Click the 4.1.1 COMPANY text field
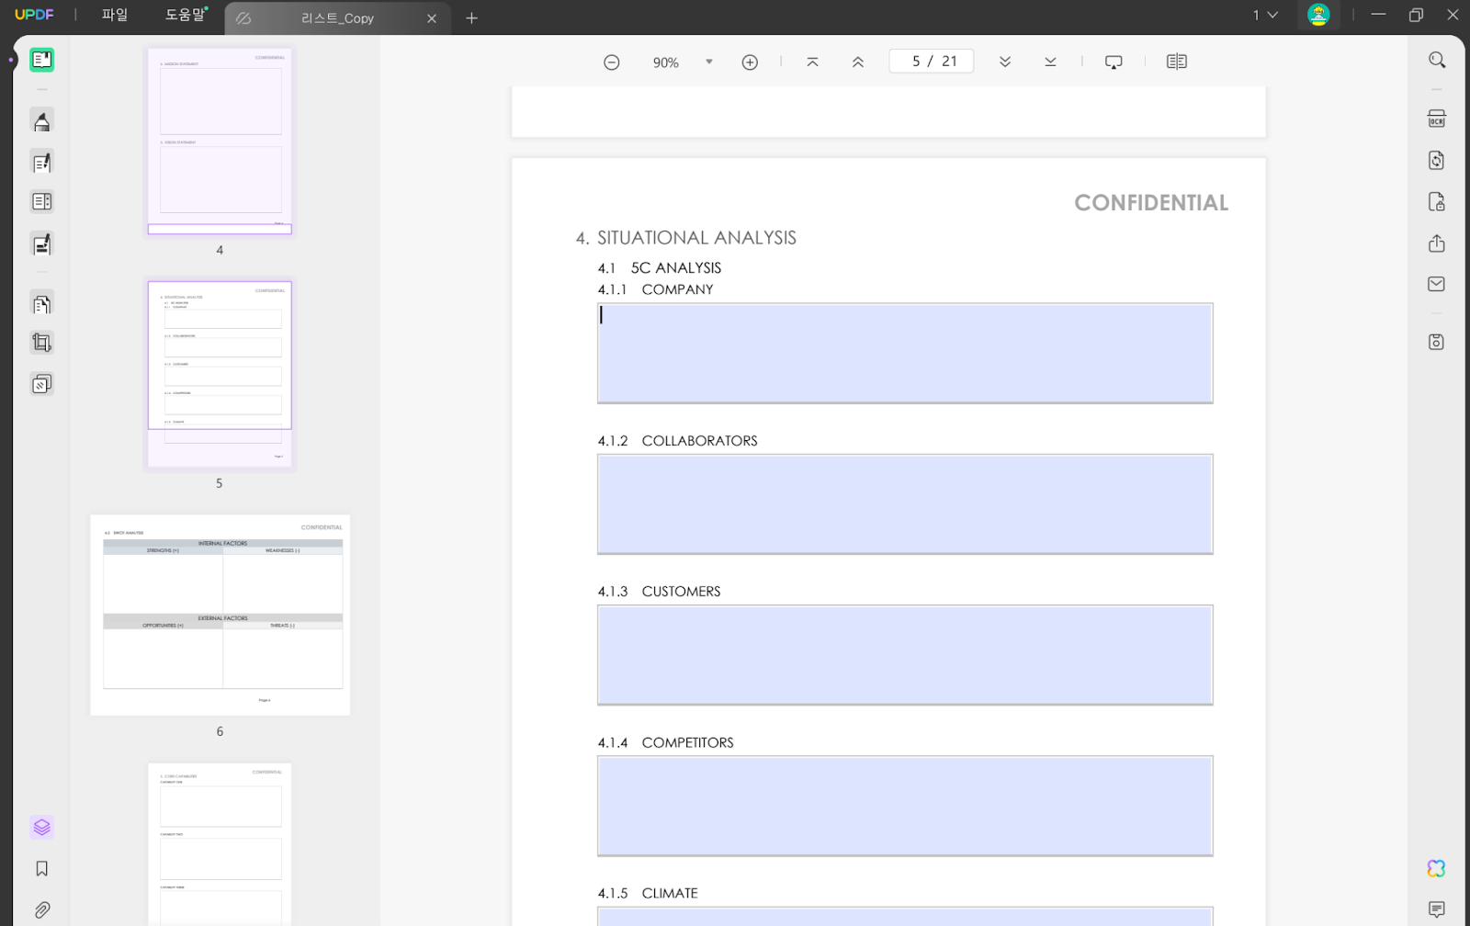This screenshot has width=1470, height=926. 905,353
